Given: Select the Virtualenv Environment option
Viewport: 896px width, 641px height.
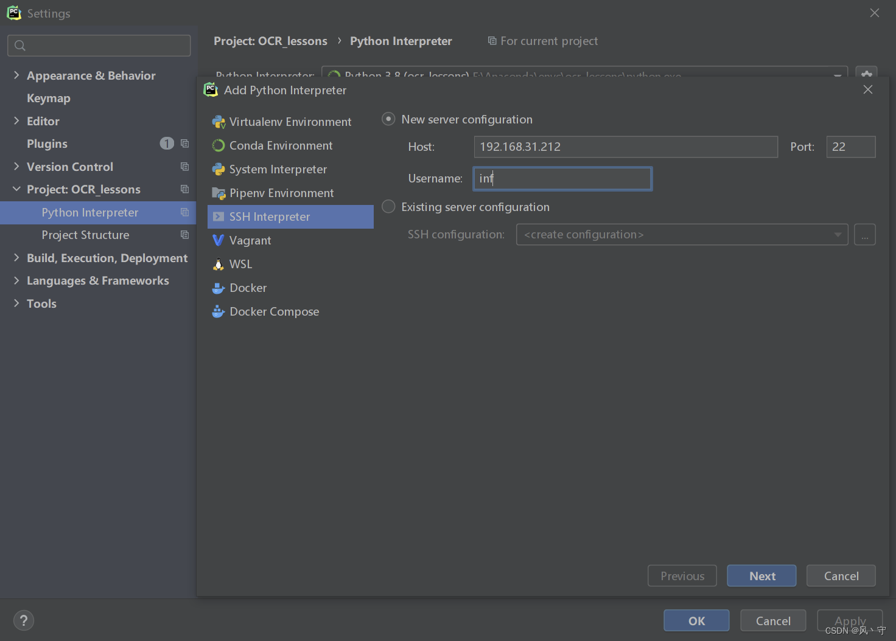Looking at the screenshot, I should click(x=290, y=122).
